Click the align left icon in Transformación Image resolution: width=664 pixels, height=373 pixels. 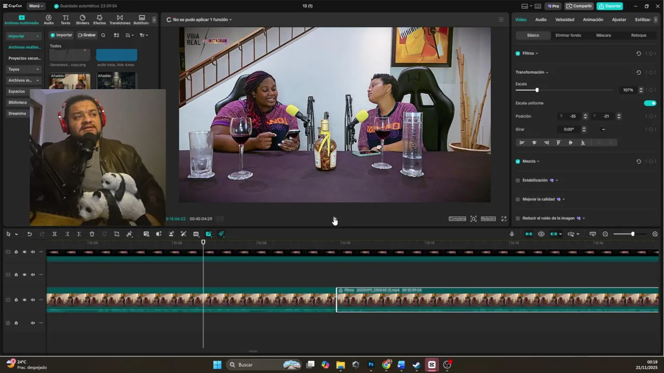[x=522, y=142]
